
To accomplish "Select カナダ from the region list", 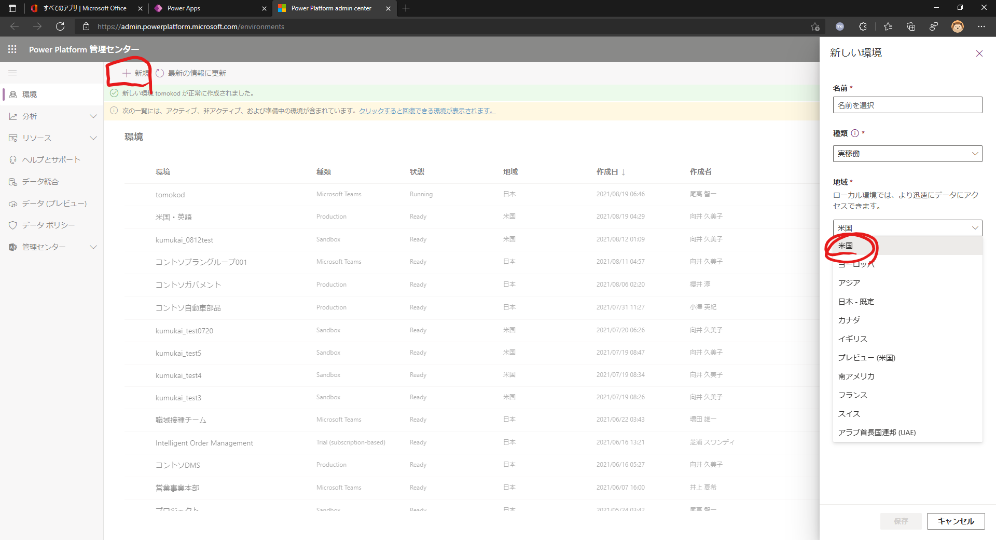I will 907,320.
